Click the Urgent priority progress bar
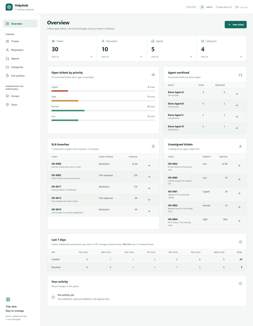The width and height of the screenshot is (253, 326). (x=103, y=91)
